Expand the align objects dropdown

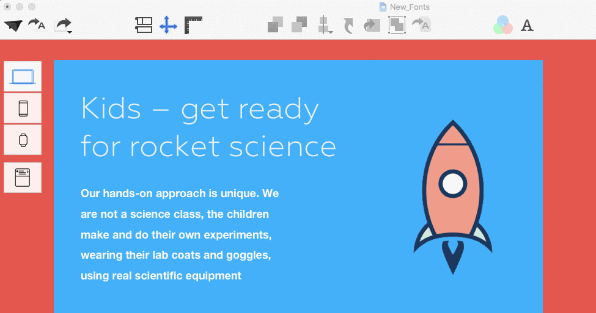(x=325, y=26)
